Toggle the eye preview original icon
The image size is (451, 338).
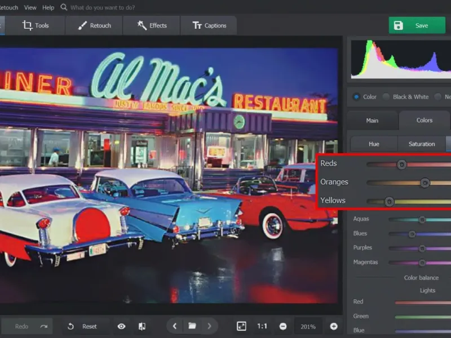tap(121, 326)
